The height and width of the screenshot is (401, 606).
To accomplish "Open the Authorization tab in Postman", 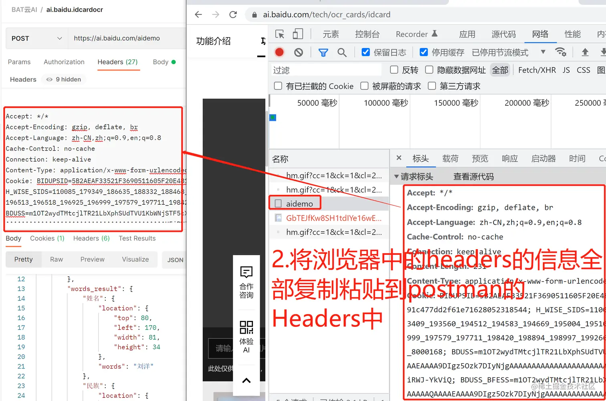I will (x=64, y=62).
